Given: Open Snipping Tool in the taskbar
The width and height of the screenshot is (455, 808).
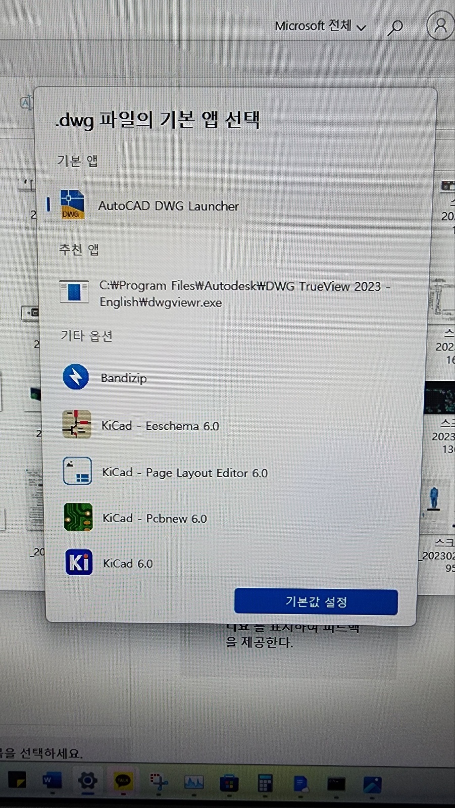Looking at the screenshot, I should pos(159,782).
